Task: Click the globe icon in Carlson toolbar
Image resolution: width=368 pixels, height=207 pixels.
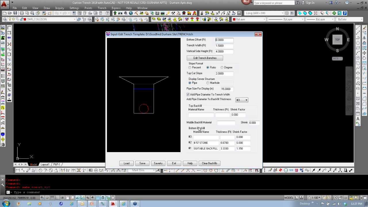Action: point(131,13)
